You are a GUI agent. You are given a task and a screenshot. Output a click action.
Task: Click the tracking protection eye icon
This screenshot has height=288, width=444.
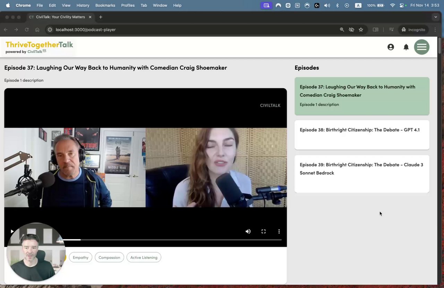[x=351, y=29]
